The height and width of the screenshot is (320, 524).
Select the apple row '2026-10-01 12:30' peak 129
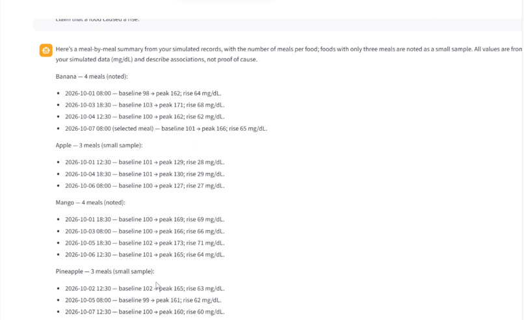pos(145,162)
